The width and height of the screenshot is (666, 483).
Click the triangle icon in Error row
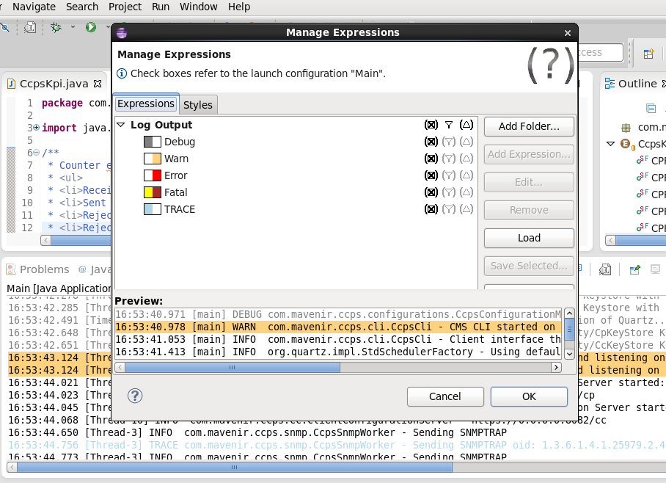coord(466,175)
